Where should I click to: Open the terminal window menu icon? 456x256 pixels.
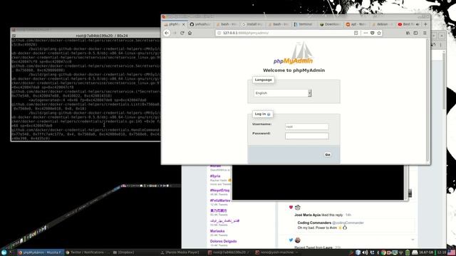click(14, 36)
